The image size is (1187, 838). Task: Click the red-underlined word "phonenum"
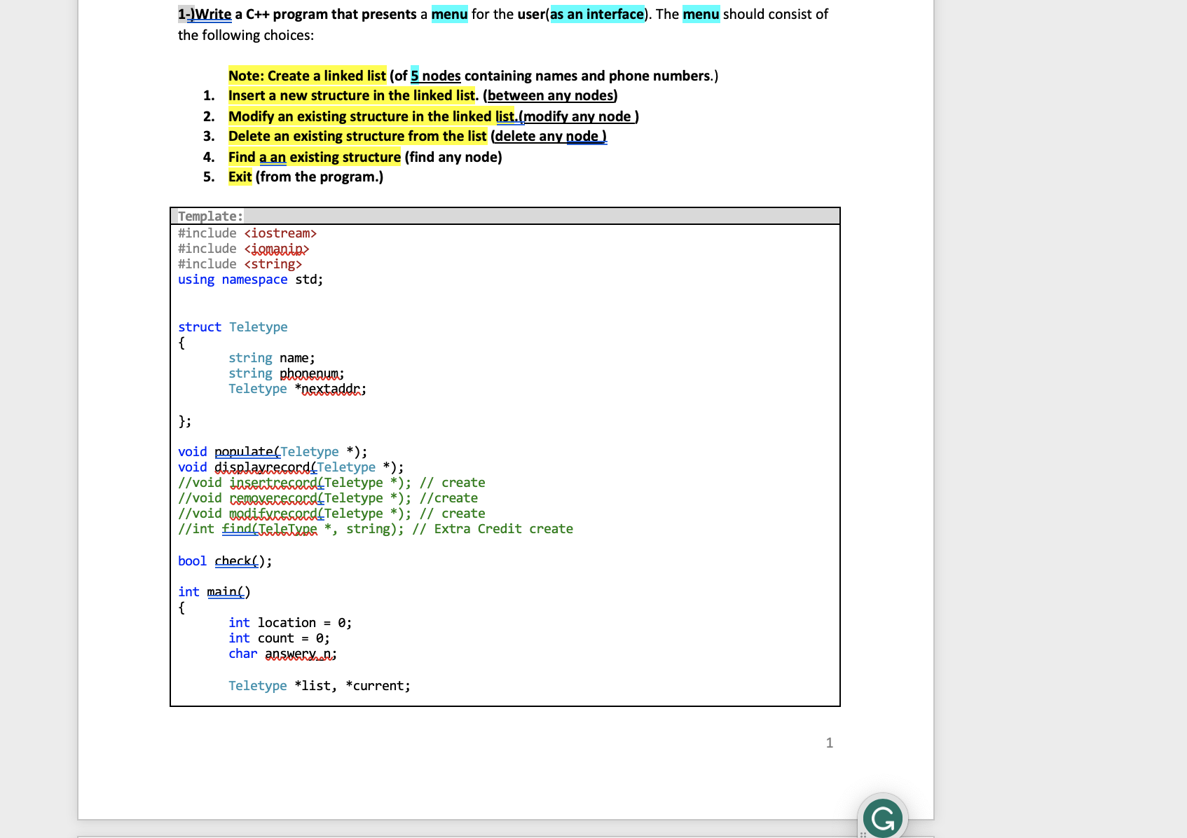(310, 373)
